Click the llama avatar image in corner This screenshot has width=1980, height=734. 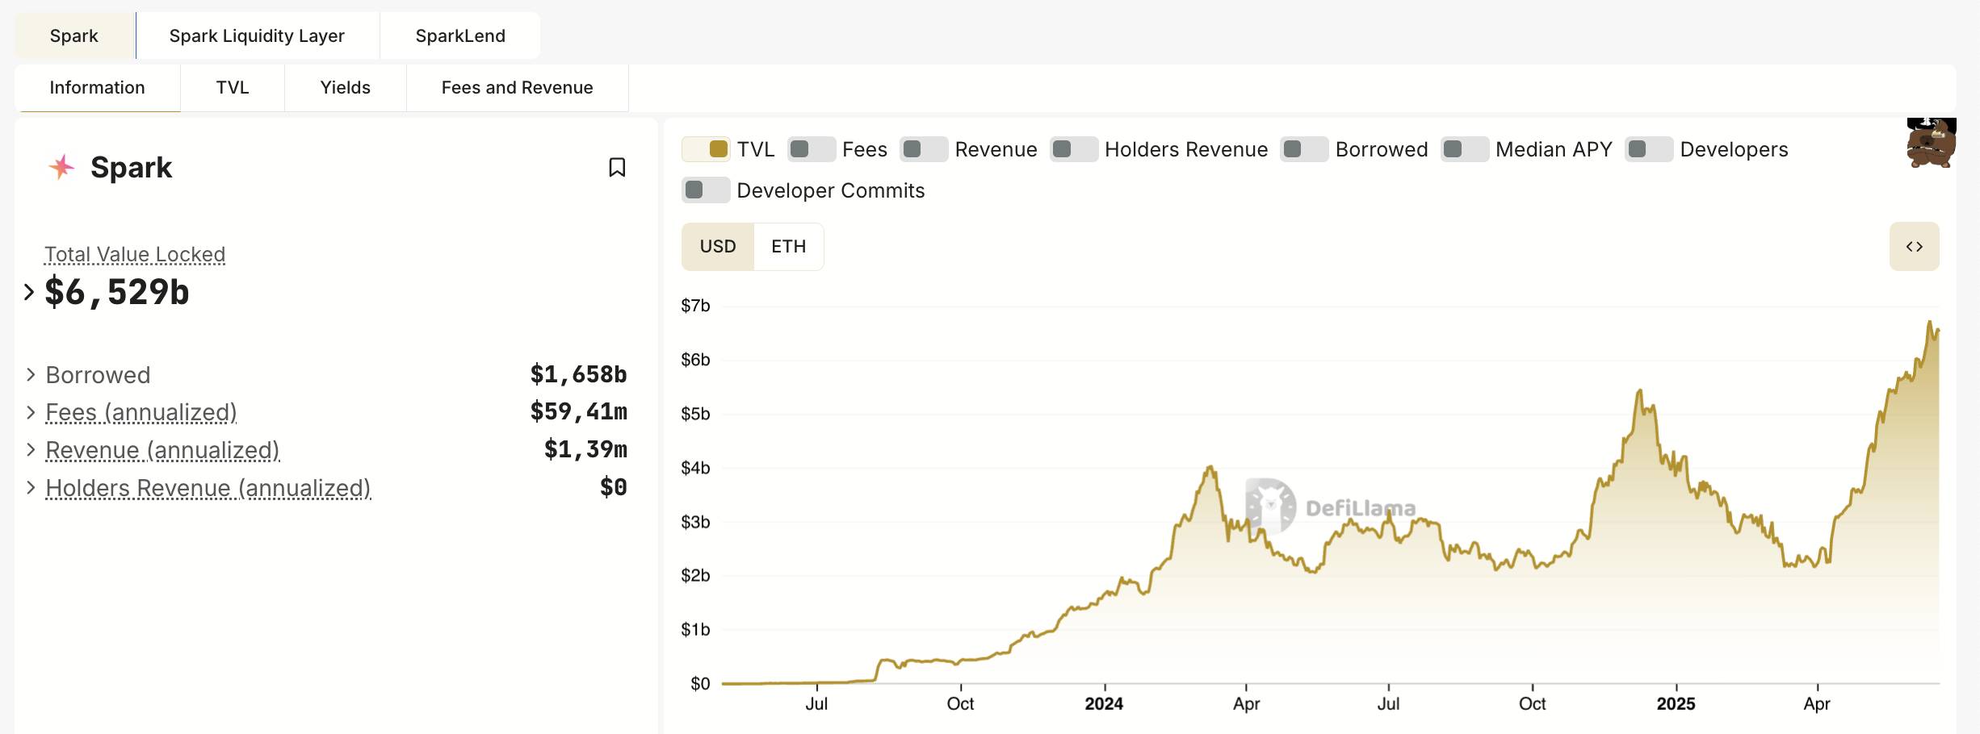click(1932, 143)
